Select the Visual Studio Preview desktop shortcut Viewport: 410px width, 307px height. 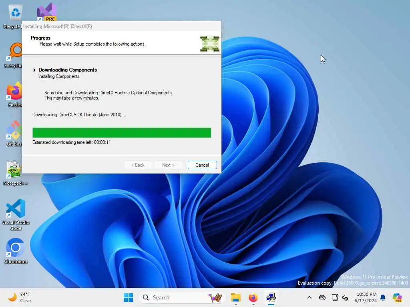[46, 12]
